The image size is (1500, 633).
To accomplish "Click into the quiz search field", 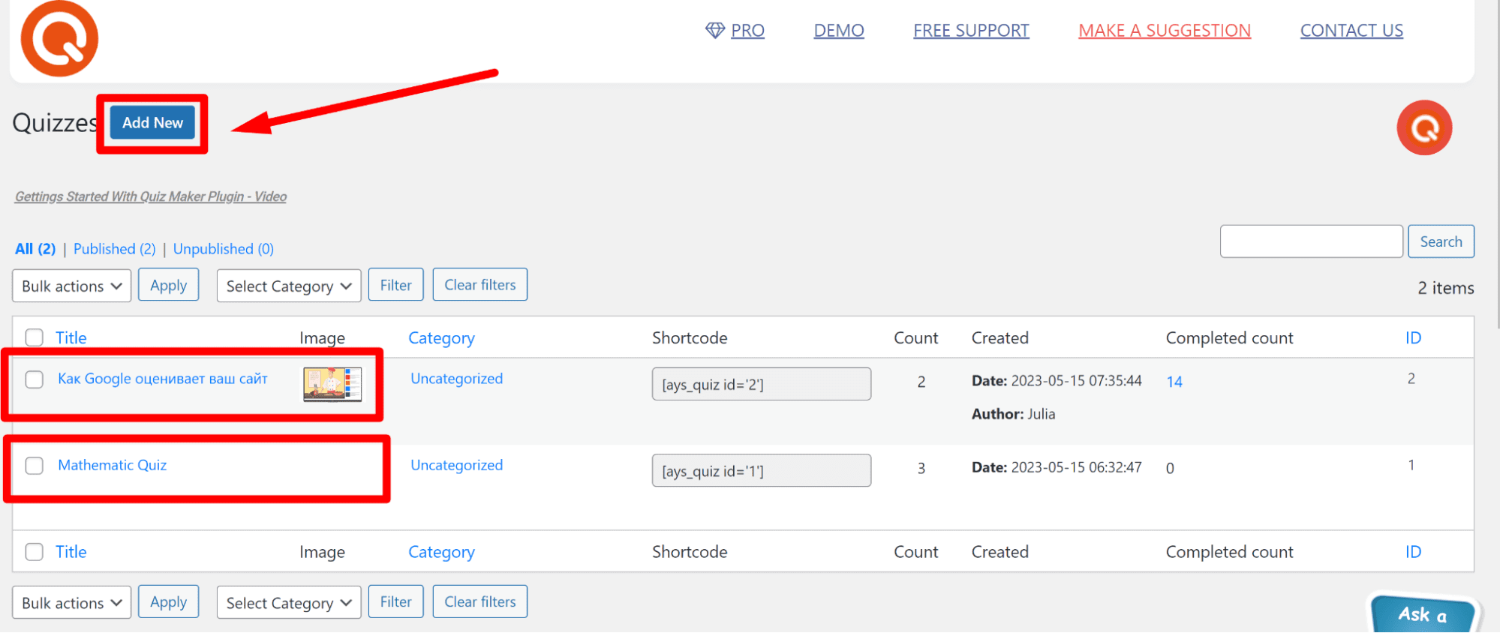I will tap(1310, 241).
